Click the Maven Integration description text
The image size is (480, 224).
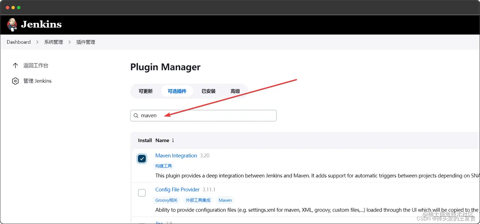tap(317, 176)
